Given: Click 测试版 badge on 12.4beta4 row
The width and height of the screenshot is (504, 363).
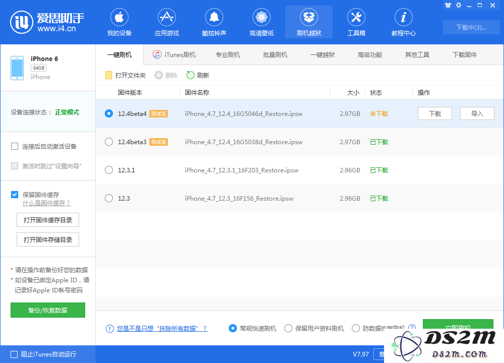Looking at the screenshot, I should point(158,113).
